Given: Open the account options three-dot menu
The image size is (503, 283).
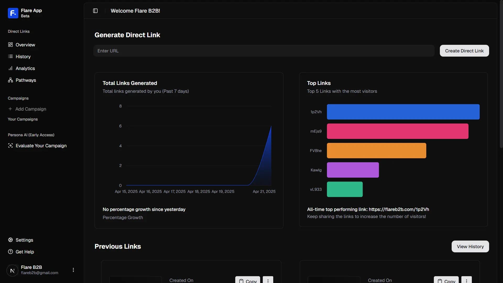Looking at the screenshot, I should coord(73,270).
